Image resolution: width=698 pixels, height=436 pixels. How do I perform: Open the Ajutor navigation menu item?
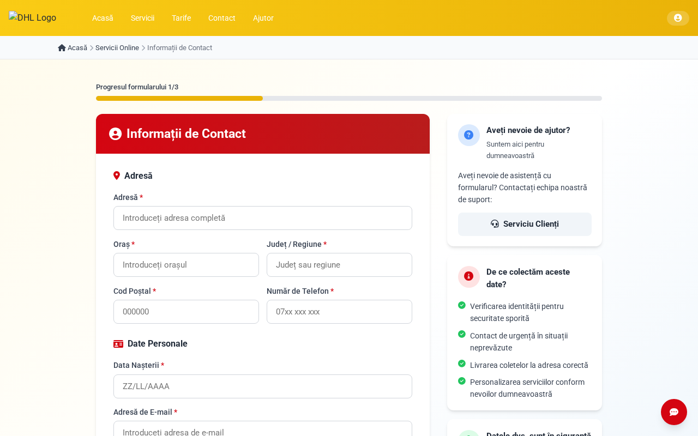263,18
